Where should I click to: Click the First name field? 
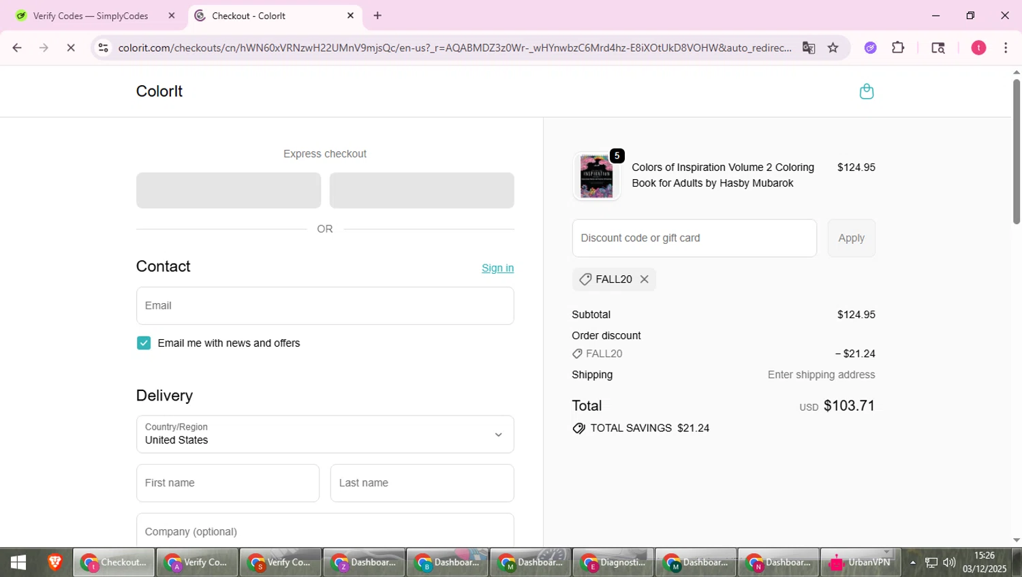coord(228,483)
